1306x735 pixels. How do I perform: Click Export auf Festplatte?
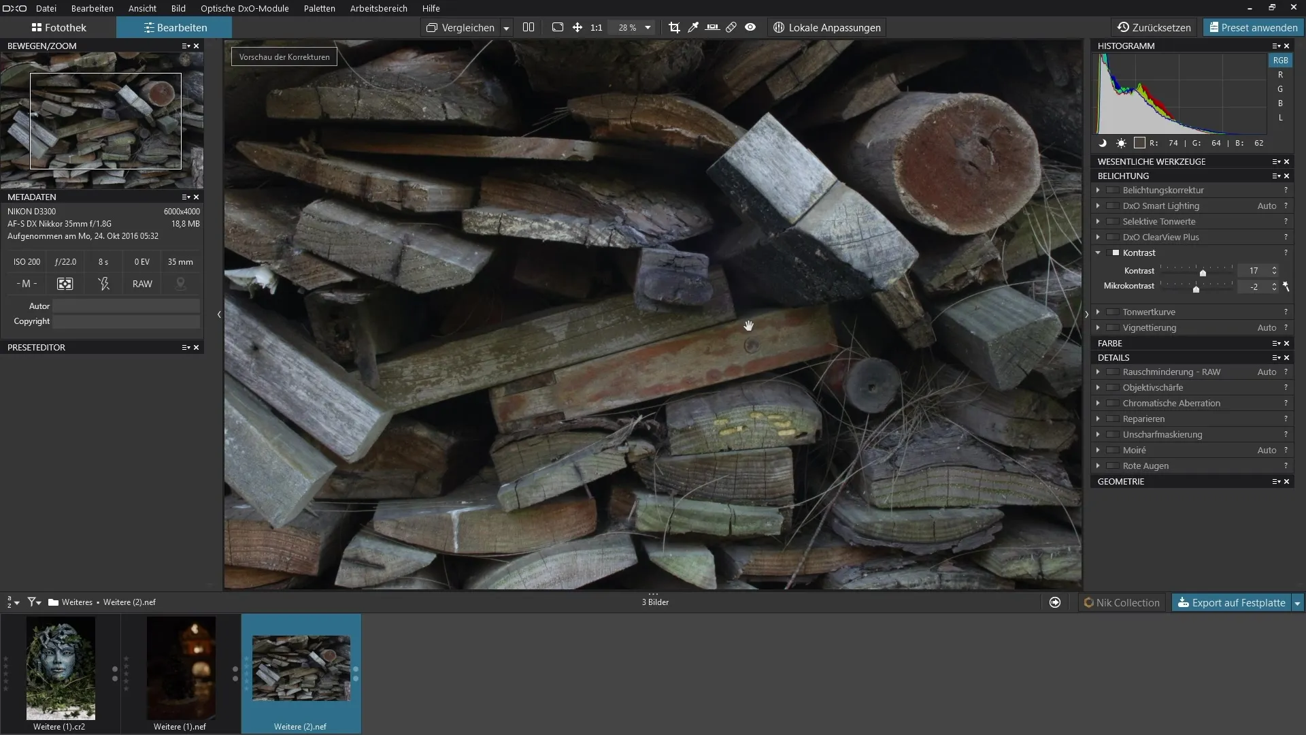click(1232, 603)
